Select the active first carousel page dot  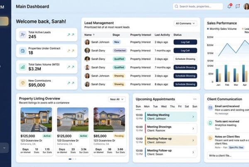pos(70,159)
